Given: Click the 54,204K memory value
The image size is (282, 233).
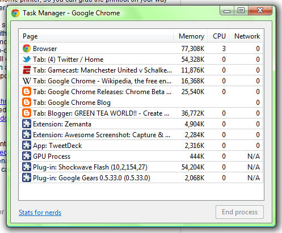Looking at the screenshot, I should pos(193,167).
